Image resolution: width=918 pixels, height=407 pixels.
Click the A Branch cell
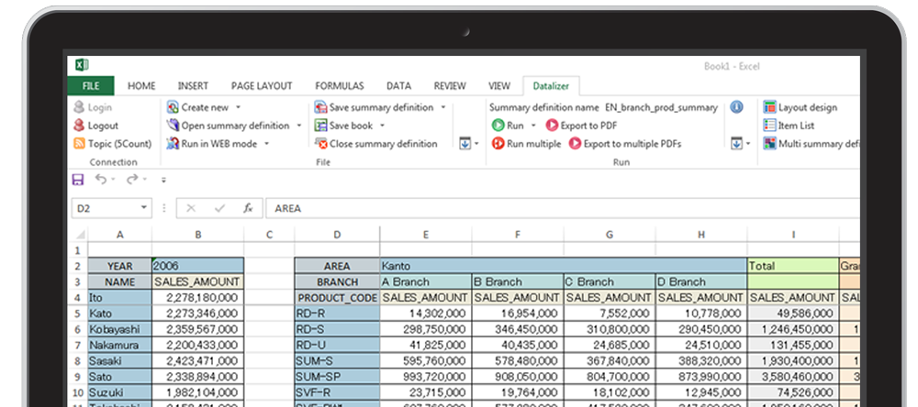[426, 281]
